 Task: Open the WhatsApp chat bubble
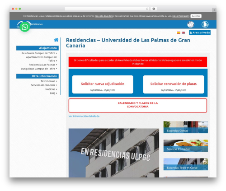[x=25, y=27]
